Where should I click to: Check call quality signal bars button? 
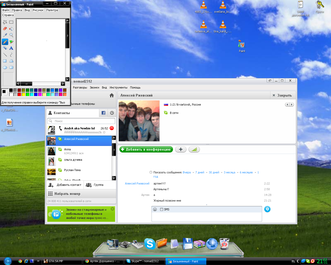tap(194, 149)
